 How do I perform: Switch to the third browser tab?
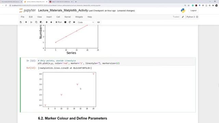point(61,2)
